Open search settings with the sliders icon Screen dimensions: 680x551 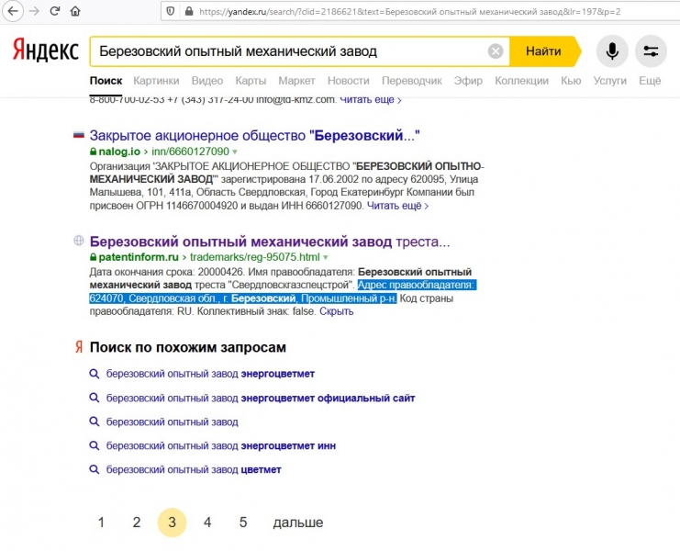coord(651,51)
